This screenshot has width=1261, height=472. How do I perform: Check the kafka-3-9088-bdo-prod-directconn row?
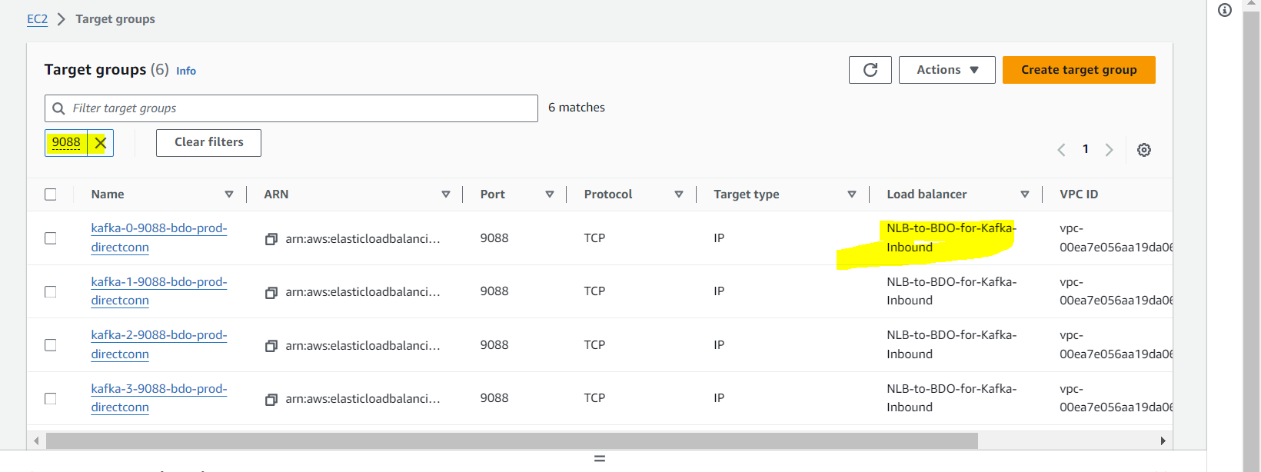point(51,398)
